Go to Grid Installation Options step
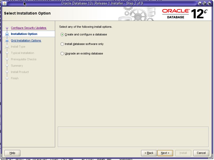This screenshot has width=214, height=160. pyautogui.click(x=26, y=40)
